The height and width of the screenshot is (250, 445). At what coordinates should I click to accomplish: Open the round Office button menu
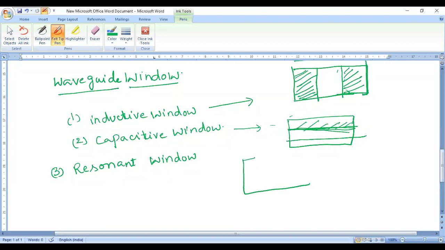7,14
